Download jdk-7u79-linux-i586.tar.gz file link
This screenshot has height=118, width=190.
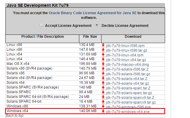[x=126, y=50]
